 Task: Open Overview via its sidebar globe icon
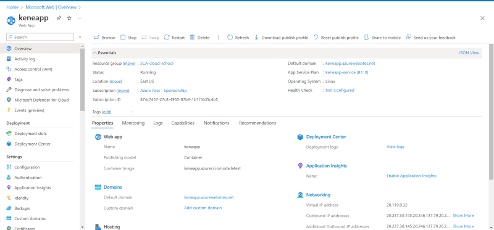tap(9, 49)
